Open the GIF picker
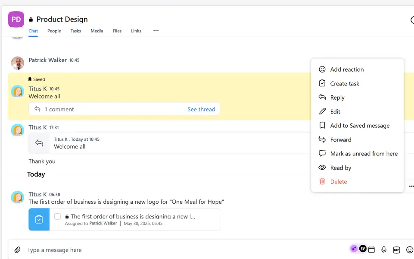The height and width of the screenshot is (259, 414). click(396, 250)
